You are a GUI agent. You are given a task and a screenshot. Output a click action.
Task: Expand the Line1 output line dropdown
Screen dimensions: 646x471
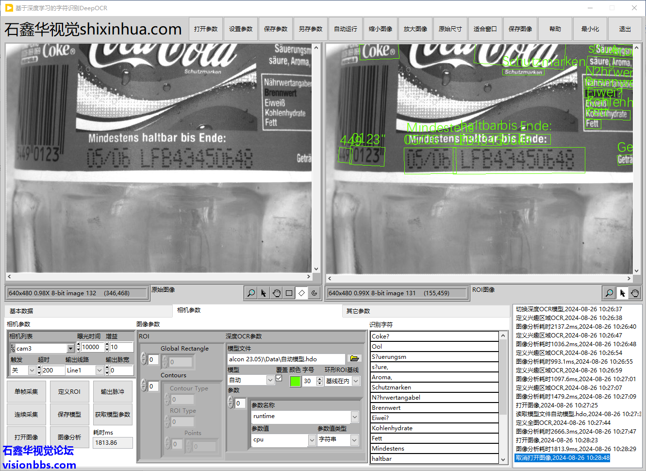pos(99,370)
